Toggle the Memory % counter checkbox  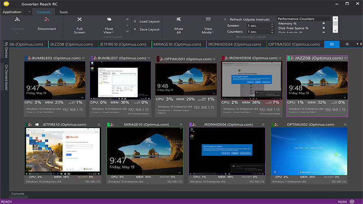pos(323,23)
